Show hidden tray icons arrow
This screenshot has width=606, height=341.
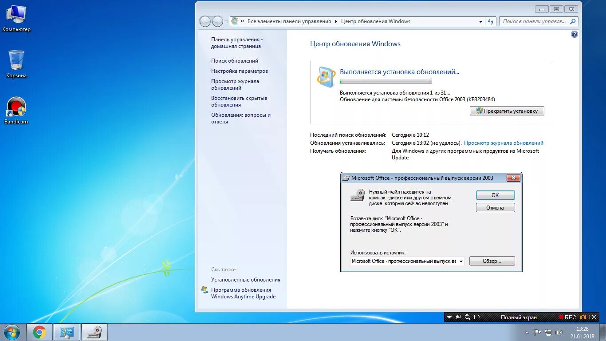click(x=527, y=332)
